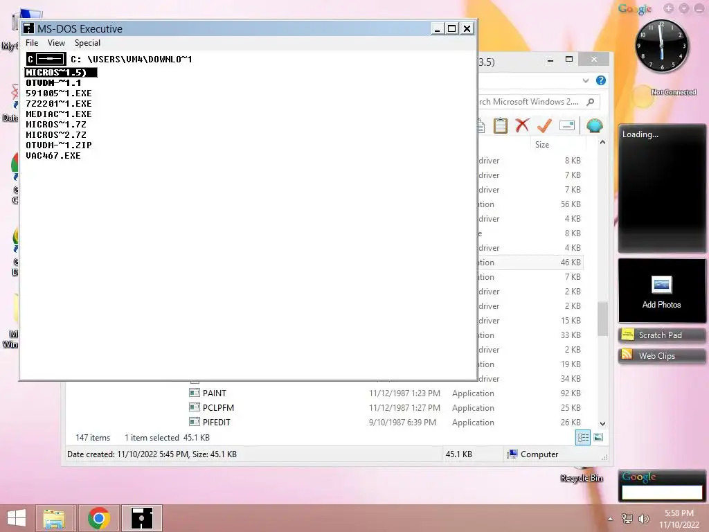Click the Add Photos gadget
The height and width of the screenshot is (532, 709).
coord(661,290)
